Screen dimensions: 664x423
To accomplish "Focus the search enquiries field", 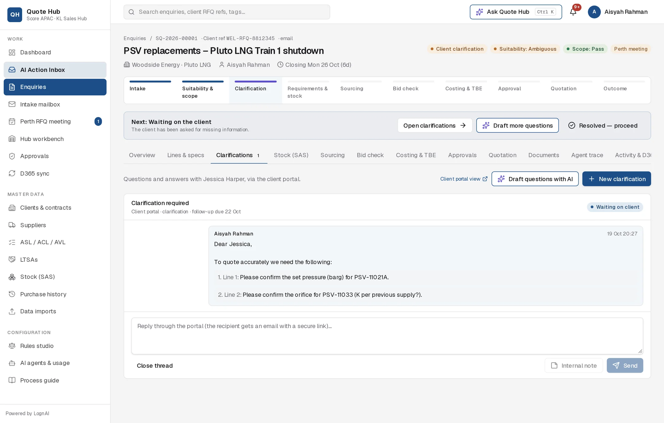I will click(x=227, y=12).
